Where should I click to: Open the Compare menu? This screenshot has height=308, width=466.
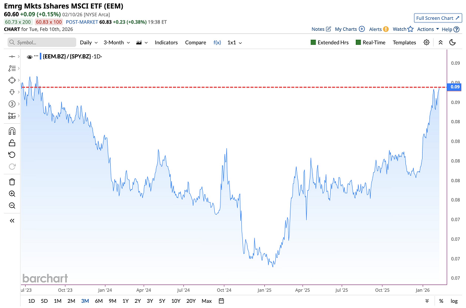(195, 42)
